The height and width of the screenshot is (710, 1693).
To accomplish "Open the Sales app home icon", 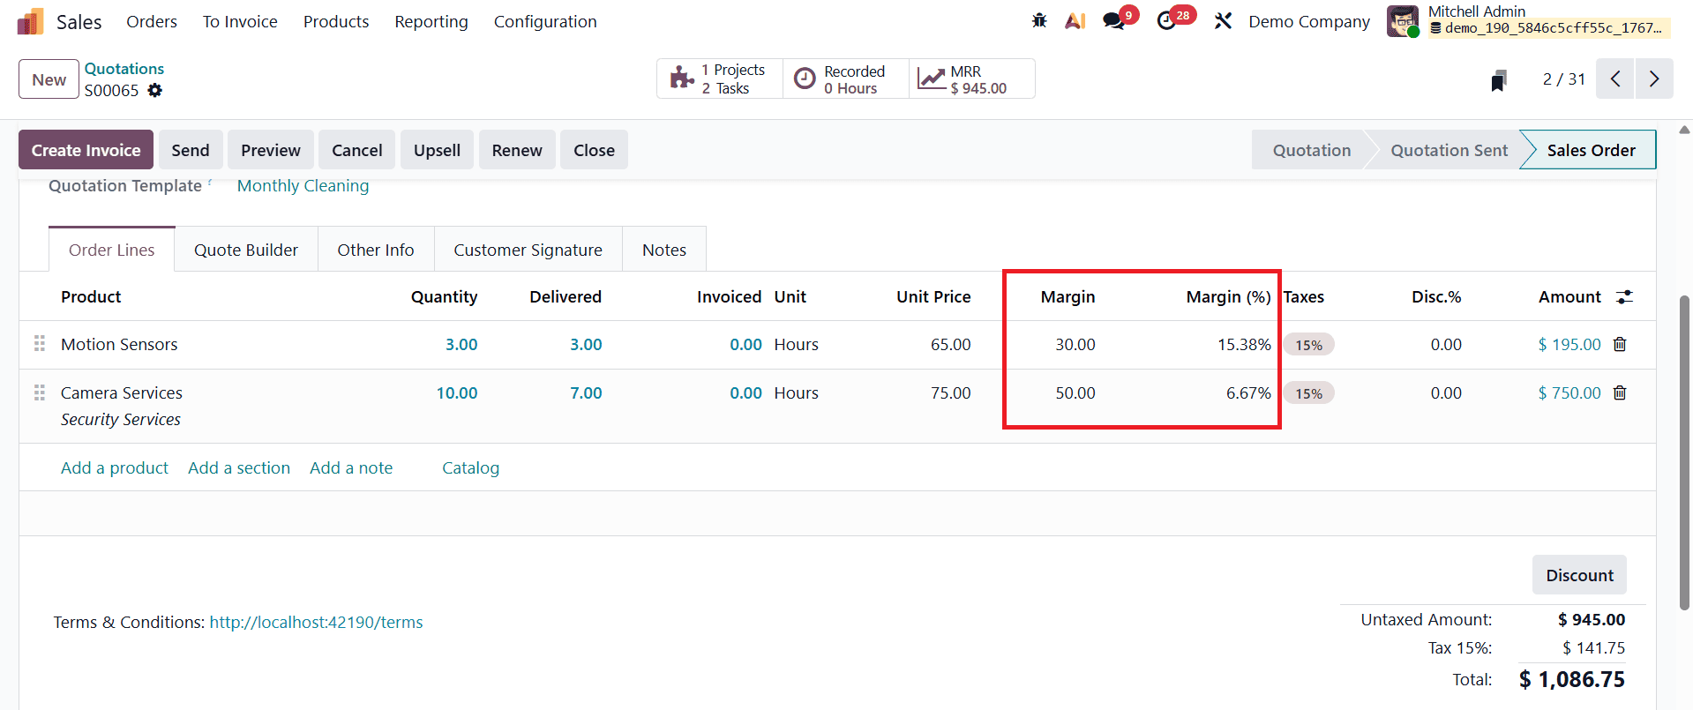I will pyautogui.click(x=30, y=21).
